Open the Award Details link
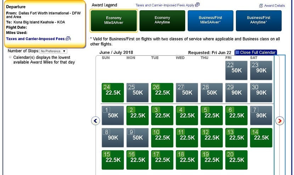 (x=275, y=6)
